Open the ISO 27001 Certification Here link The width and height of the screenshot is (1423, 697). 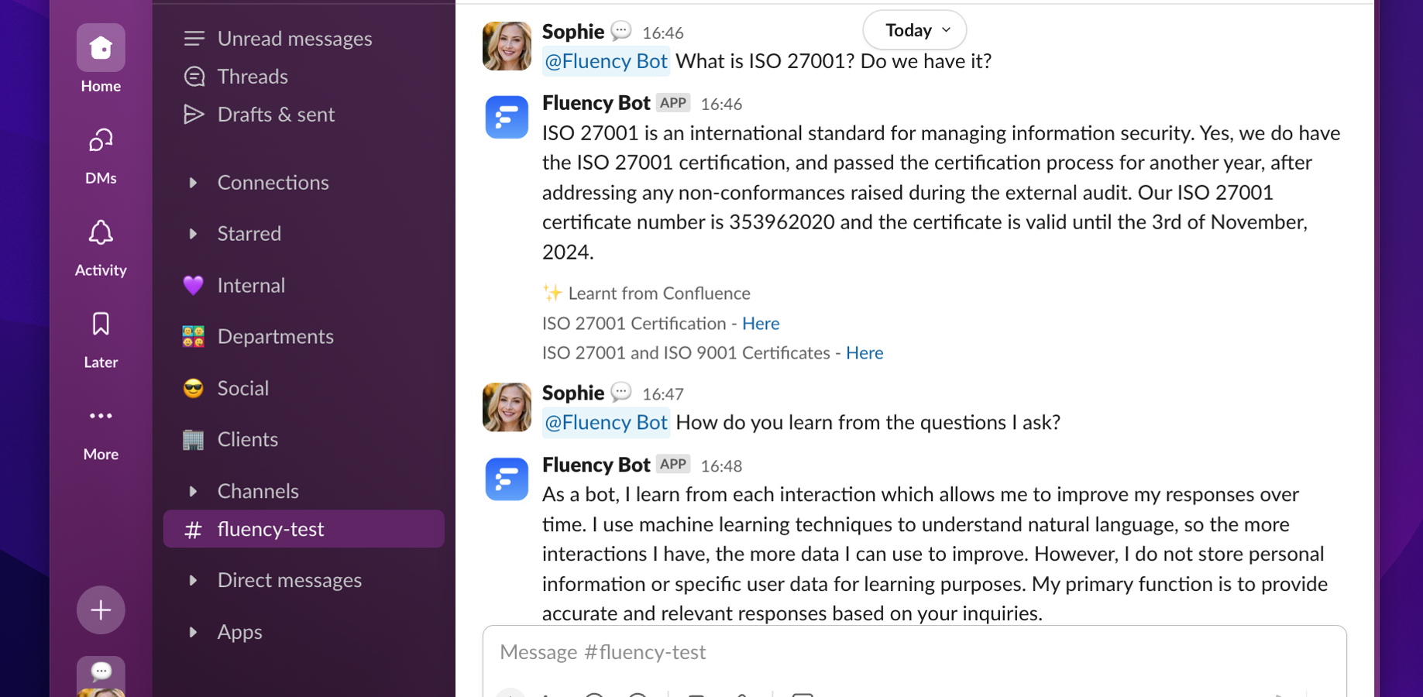coord(761,323)
